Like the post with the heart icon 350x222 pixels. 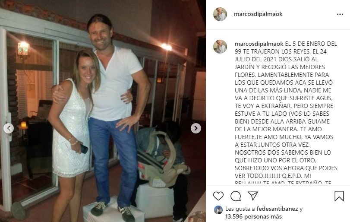point(218,196)
